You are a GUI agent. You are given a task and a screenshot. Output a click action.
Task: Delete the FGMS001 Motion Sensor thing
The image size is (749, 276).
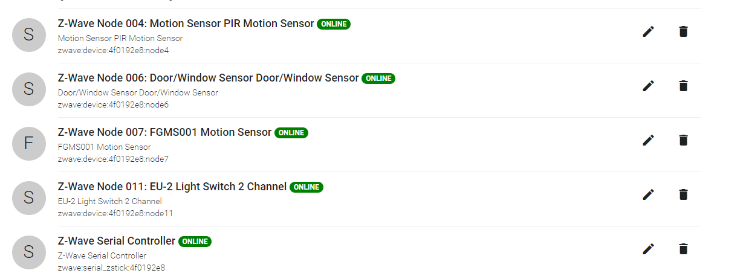pyautogui.click(x=683, y=140)
